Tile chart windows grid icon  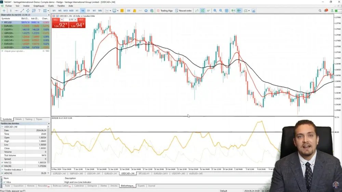(x=227, y=11)
